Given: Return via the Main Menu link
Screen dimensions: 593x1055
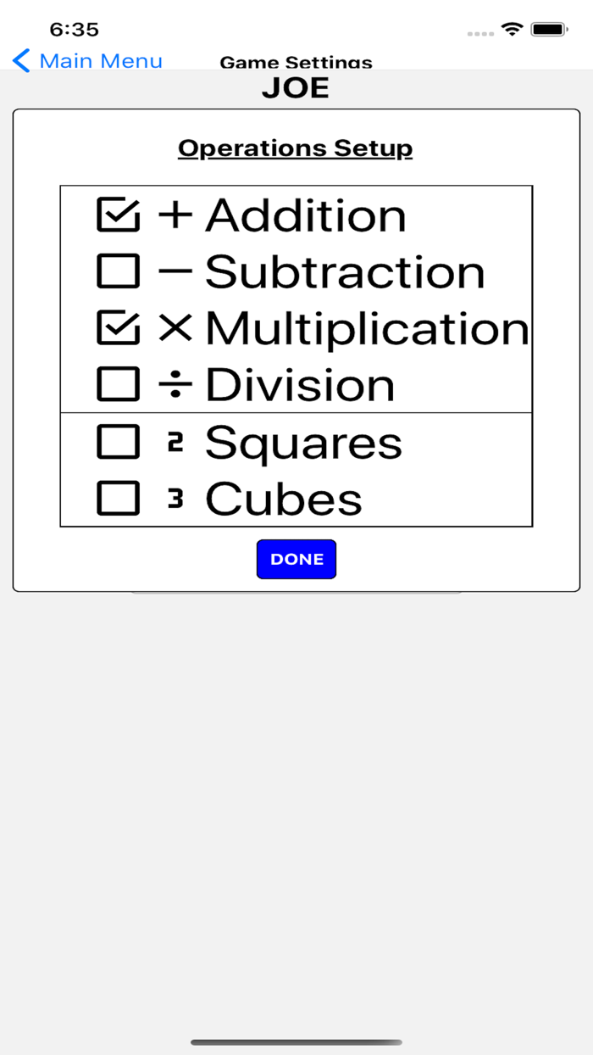Looking at the screenshot, I should click(102, 60).
